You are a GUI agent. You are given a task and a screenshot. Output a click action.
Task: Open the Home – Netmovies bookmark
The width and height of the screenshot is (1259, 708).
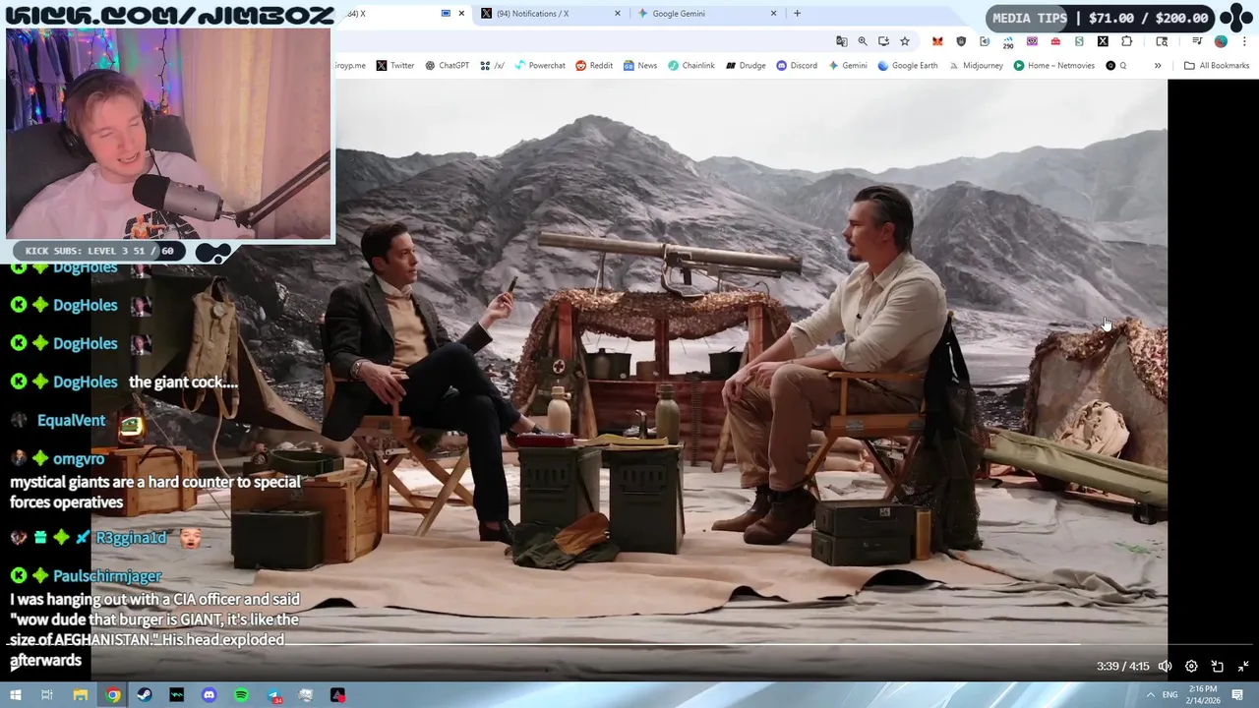pos(1053,66)
